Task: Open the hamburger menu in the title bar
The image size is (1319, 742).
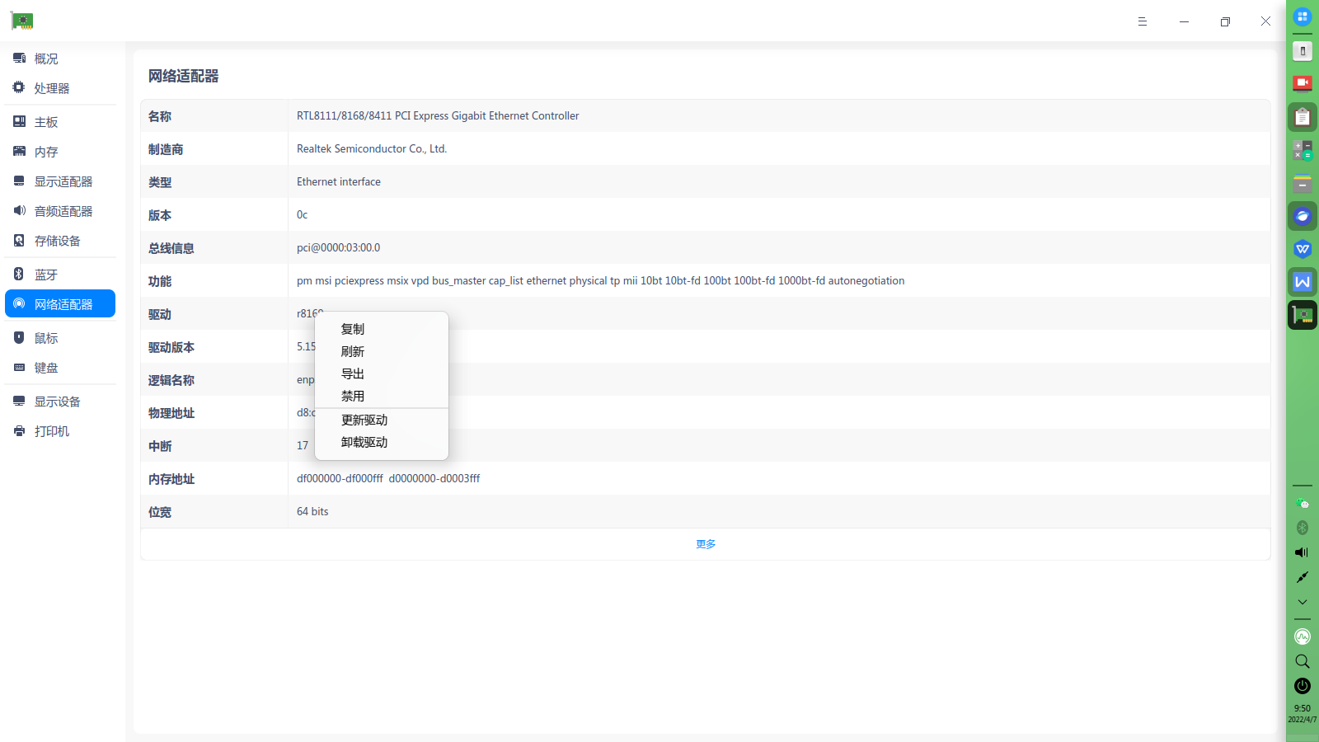Action: [x=1143, y=21]
